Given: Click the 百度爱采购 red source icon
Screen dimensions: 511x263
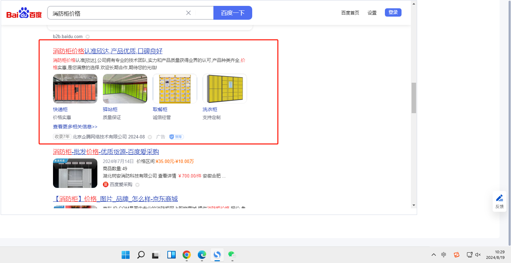Looking at the screenshot, I should (x=106, y=184).
